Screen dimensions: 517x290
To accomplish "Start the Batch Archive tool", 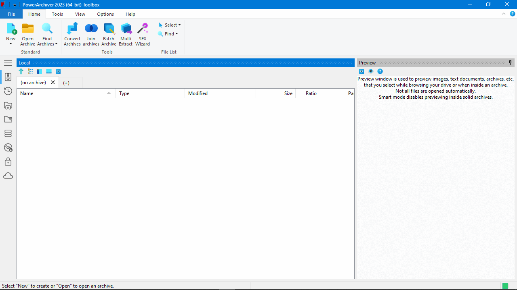I will 109,34.
